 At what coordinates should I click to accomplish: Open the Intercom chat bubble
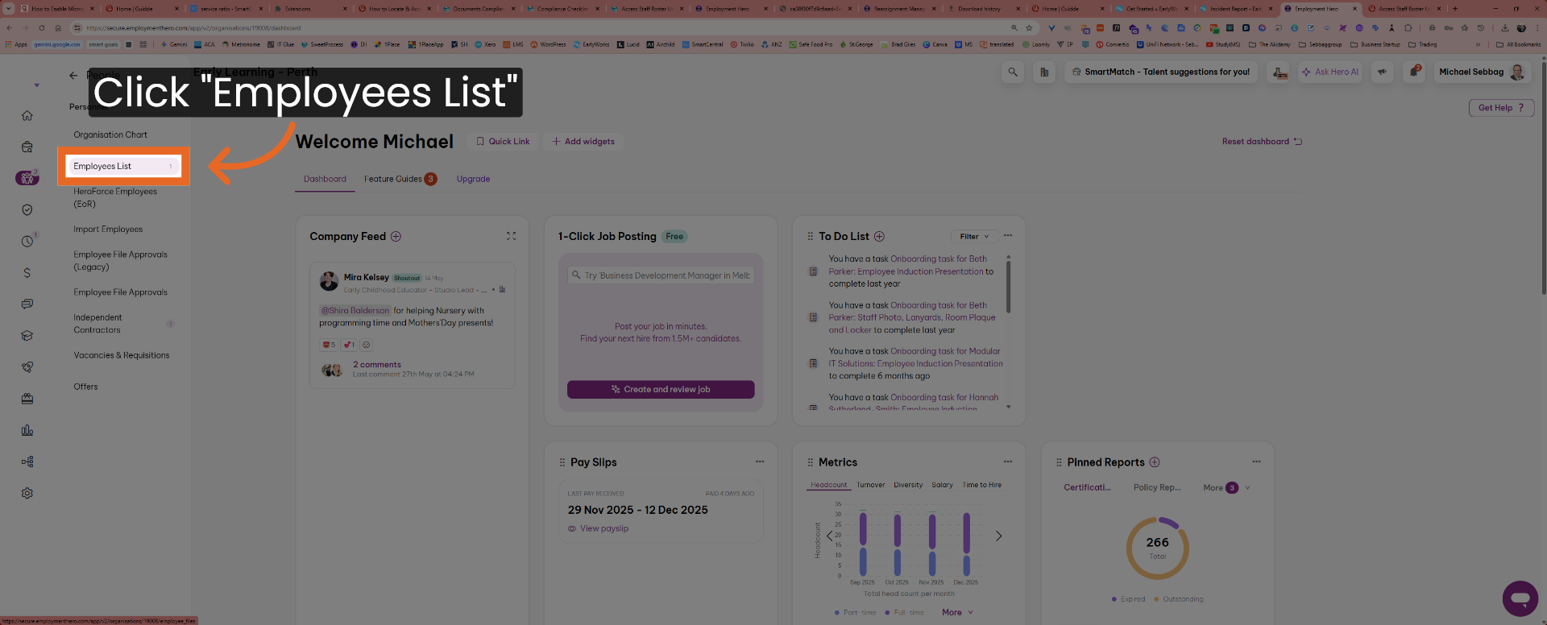click(1520, 598)
